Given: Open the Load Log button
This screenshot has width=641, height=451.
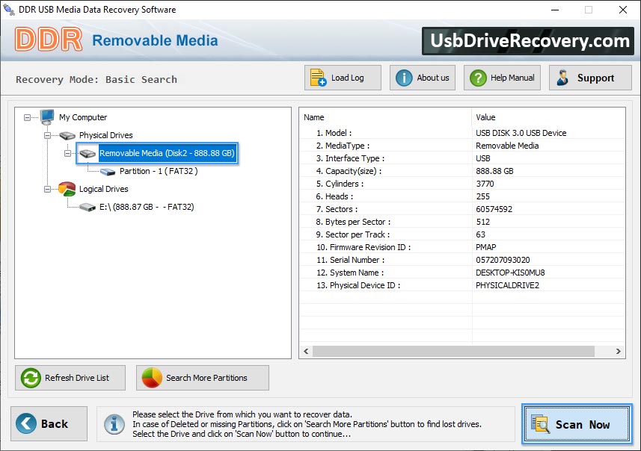Looking at the screenshot, I should point(343,78).
